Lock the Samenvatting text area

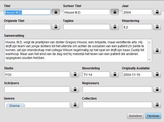pyautogui.click(x=157, y=51)
